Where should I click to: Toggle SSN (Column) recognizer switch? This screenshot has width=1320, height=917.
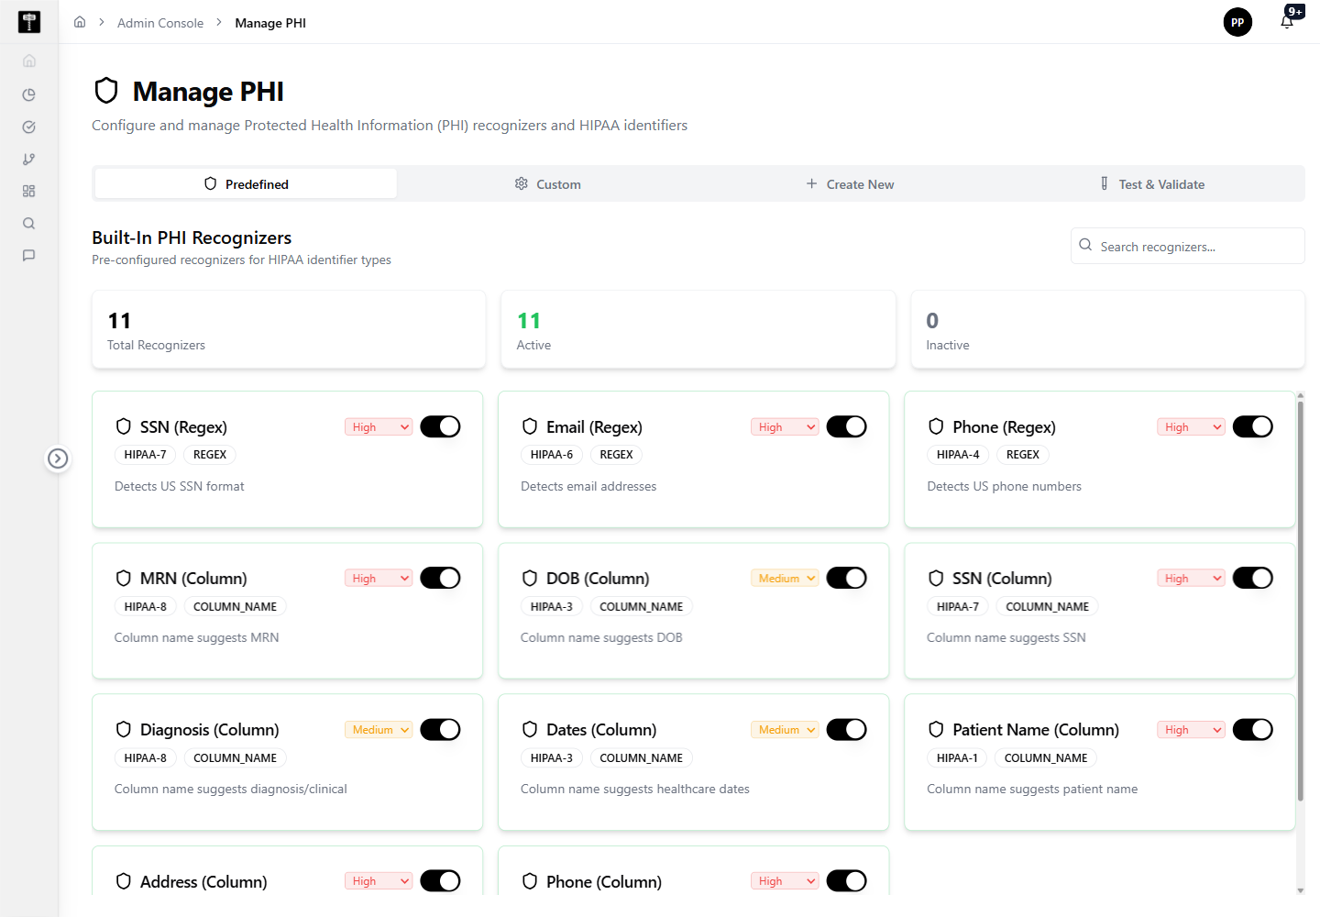[1252, 578]
